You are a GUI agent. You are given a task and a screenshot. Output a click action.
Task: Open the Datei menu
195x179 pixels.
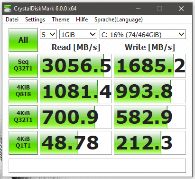point(12,20)
